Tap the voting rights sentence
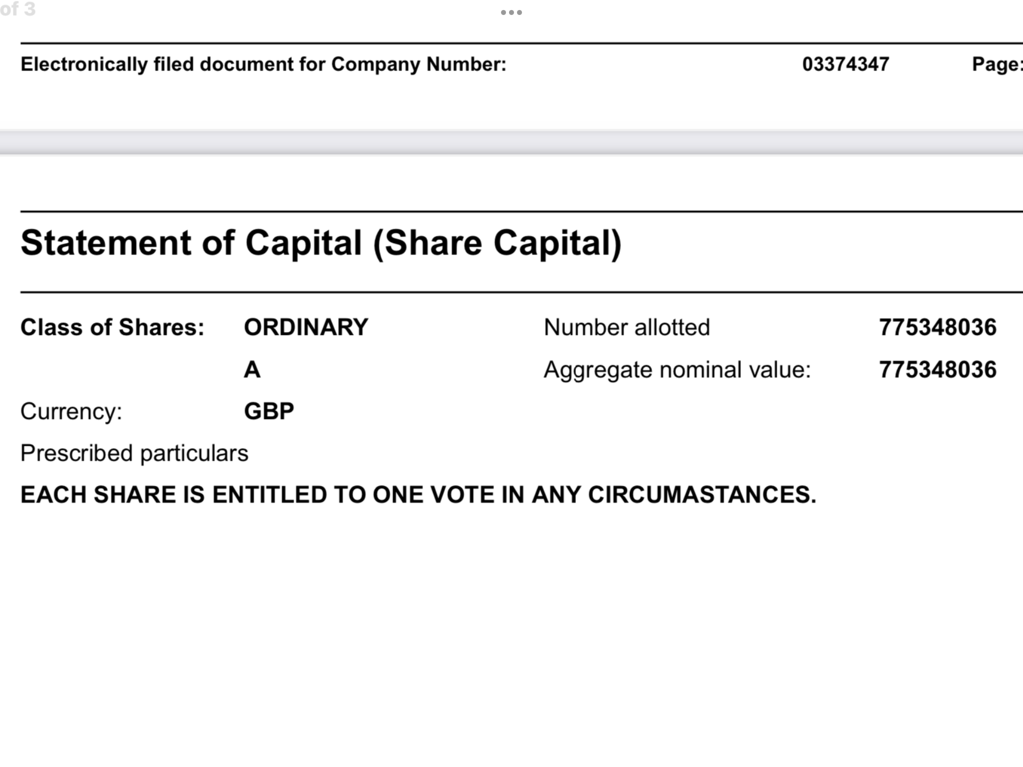The image size is (1023, 767). click(418, 495)
